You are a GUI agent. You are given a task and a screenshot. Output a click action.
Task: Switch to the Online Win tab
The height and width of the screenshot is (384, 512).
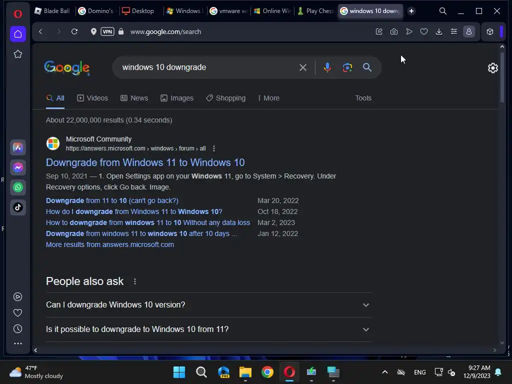(x=272, y=11)
